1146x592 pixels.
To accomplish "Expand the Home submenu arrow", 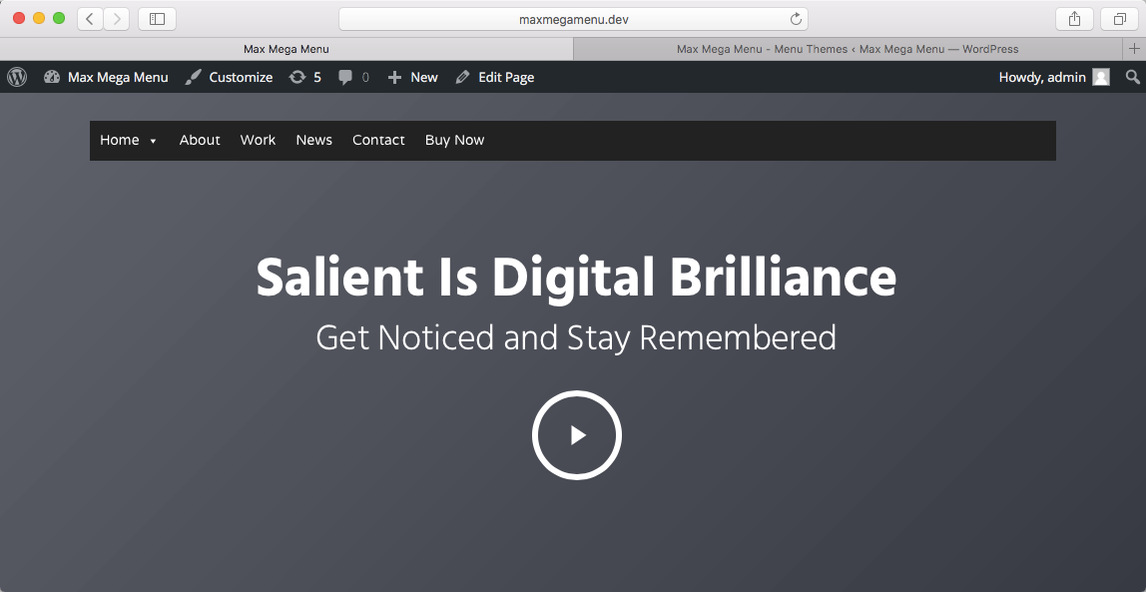I will [x=153, y=141].
